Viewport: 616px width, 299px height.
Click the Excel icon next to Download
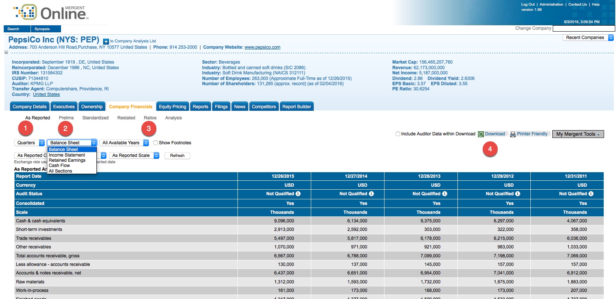coord(481,134)
